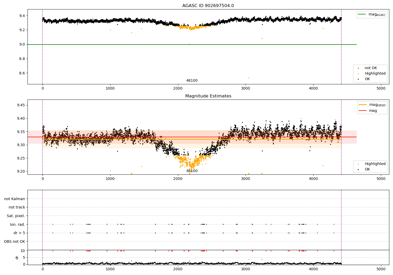Click the 'dr' axis label in bottom plot

[17, 258]
